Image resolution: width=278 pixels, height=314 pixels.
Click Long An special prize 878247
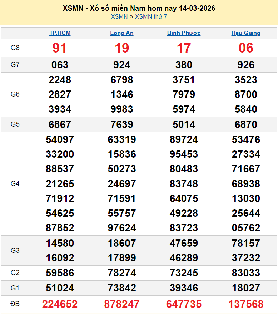(x=122, y=304)
